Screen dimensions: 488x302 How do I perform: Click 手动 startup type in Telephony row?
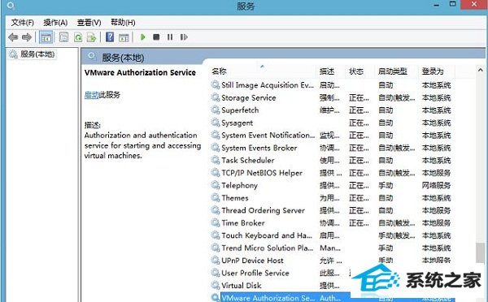click(386, 185)
